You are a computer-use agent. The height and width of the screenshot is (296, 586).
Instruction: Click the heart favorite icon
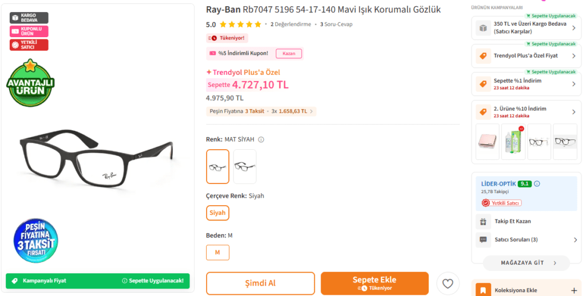tap(448, 283)
